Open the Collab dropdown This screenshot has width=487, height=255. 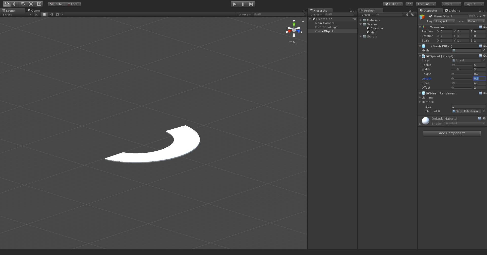point(393,4)
